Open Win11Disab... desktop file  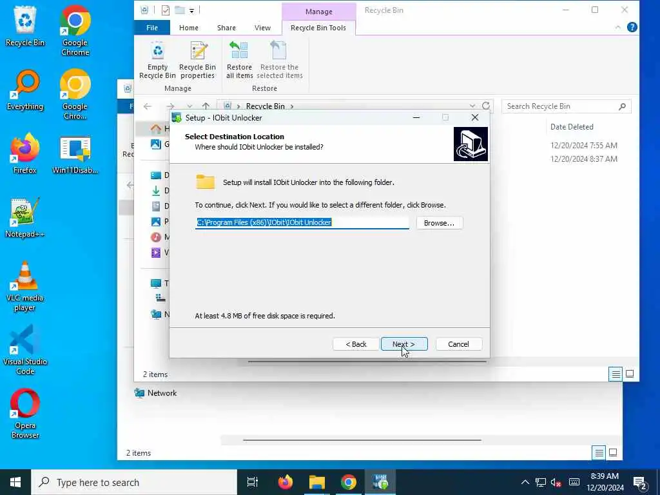[75, 155]
